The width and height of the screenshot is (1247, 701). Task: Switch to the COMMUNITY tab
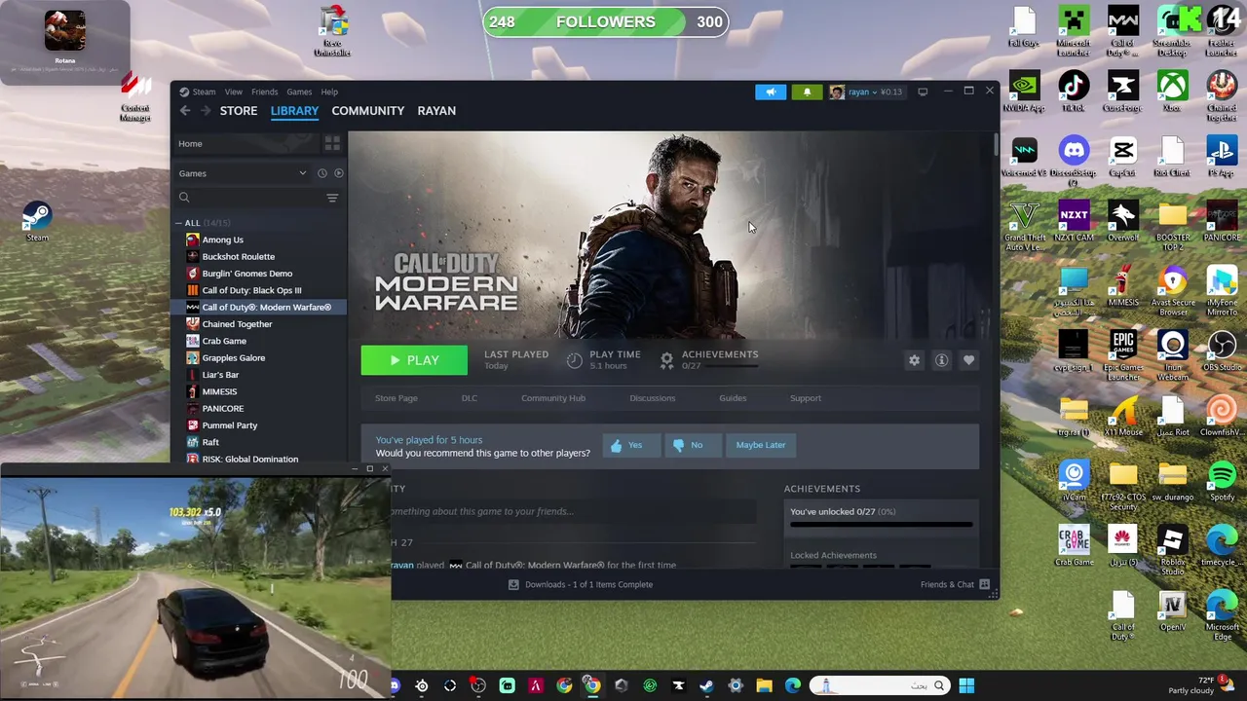point(367,111)
